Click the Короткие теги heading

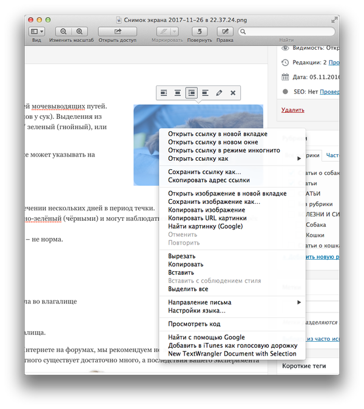pyautogui.click(x=304, y=366)
